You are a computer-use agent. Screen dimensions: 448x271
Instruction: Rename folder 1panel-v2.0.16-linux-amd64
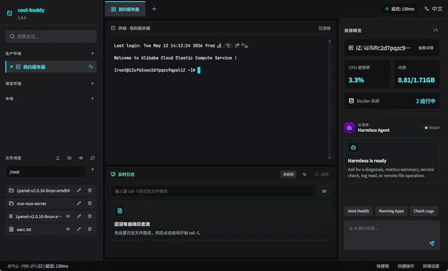pyautogui.click(x=79, y=190)
